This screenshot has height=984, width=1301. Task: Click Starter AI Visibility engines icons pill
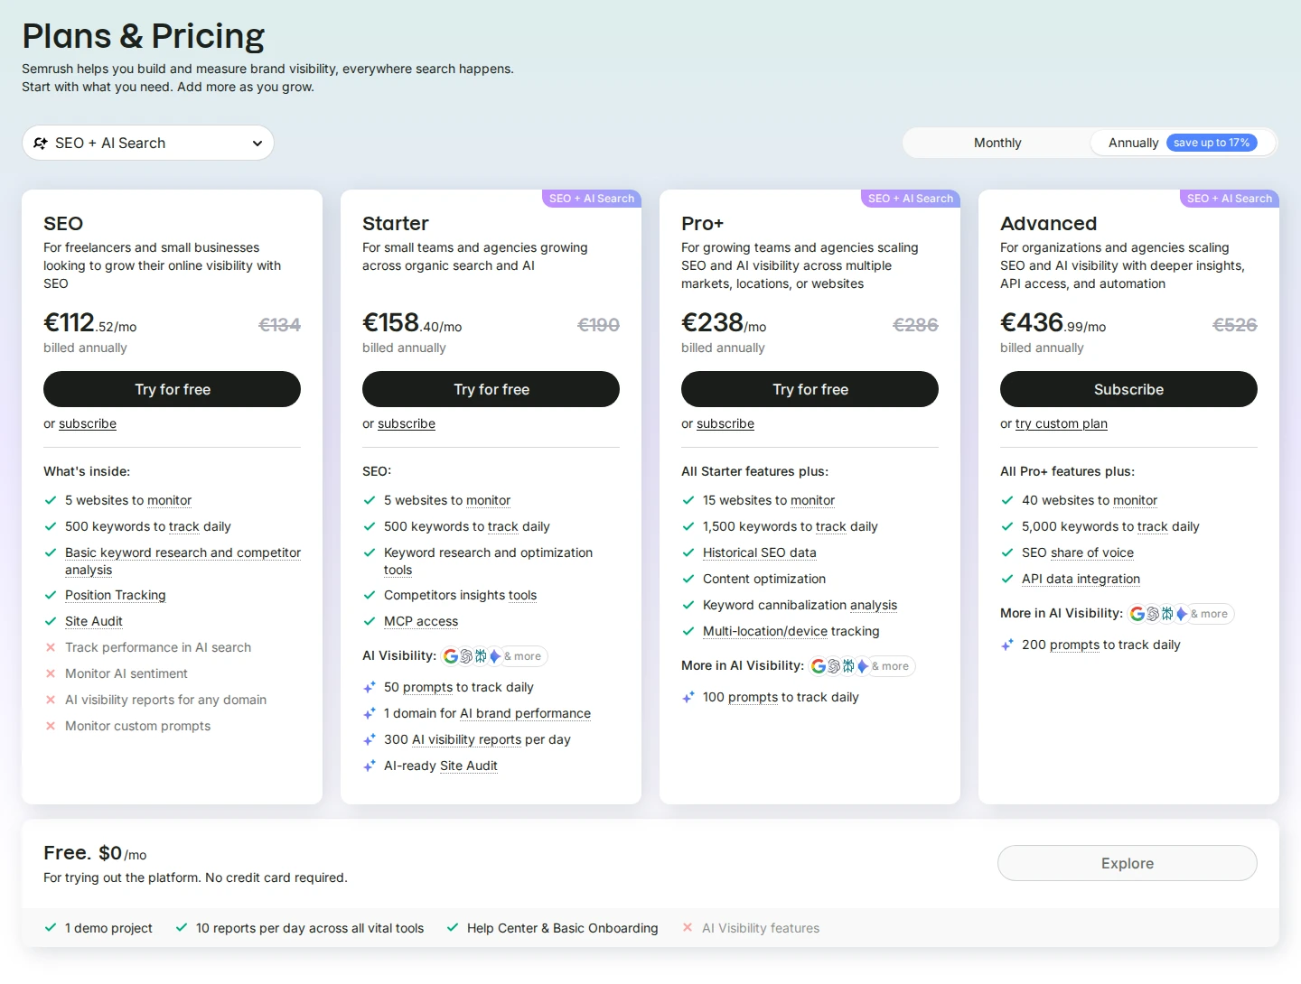[x=494, y=656]
